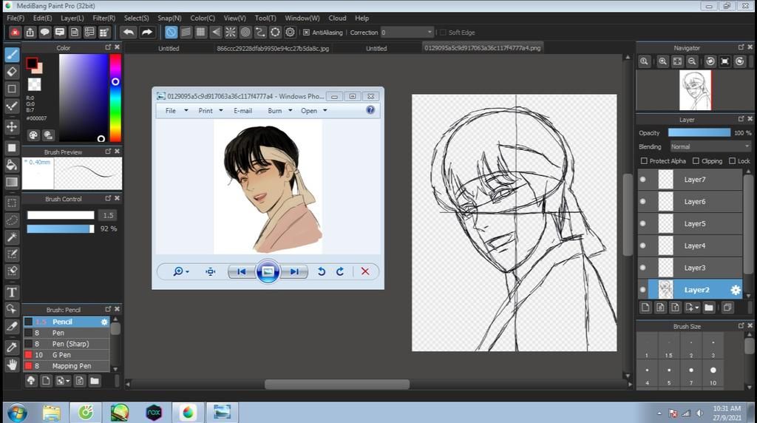Enable layer Lock checkbox
This screenshot has width=757, height=423.
733,160
